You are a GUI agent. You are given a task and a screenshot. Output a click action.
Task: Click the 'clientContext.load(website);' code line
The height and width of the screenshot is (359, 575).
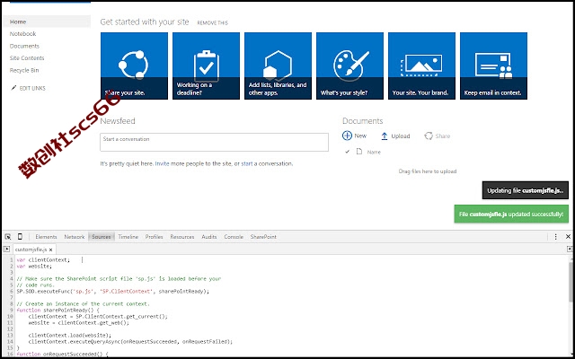(69, 335)
